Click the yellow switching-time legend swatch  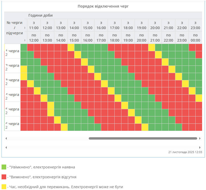point(4,187)
